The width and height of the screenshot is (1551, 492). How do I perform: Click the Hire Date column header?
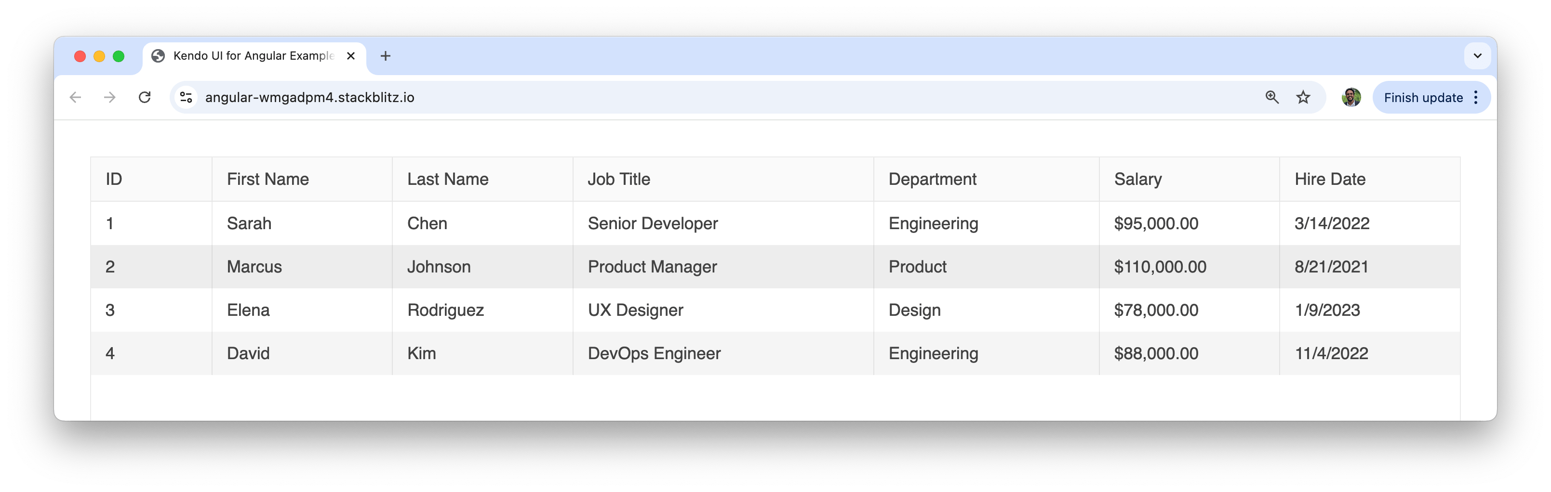coord(1329,179)
